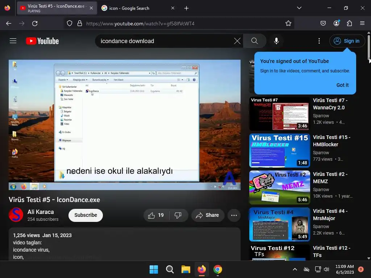
Task: Open more actions ellipsis under the video
Action: pos(234,215)
